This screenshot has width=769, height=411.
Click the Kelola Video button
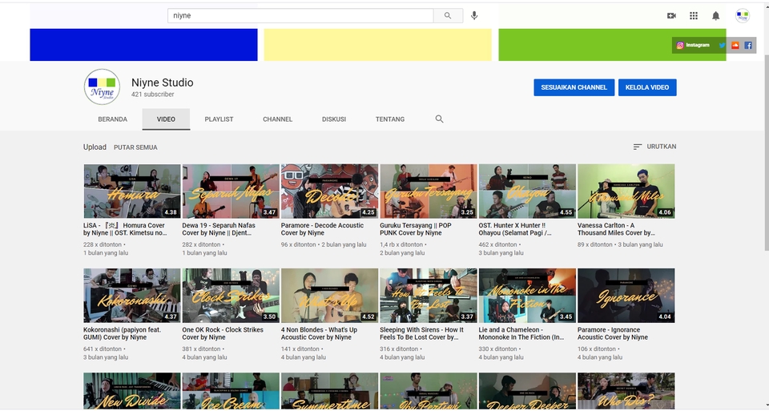point(647,87)
